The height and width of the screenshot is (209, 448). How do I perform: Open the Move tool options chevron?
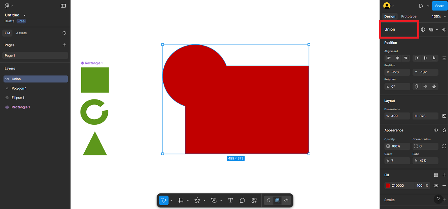(171, 200)
